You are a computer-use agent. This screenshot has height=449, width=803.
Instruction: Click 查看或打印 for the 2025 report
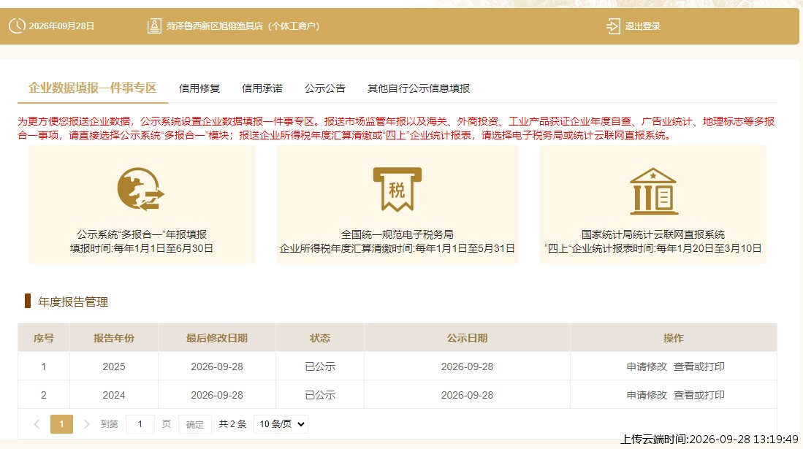click(x=699, y=367)
